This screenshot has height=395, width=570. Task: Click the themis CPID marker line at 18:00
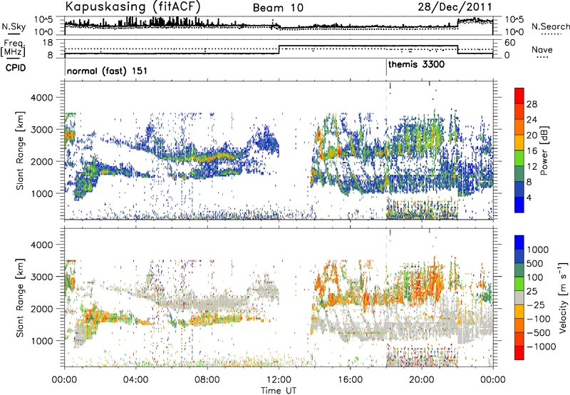click(x=386, y=68)
